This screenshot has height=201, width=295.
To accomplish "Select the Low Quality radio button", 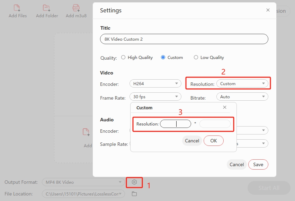I will point(196,58).
